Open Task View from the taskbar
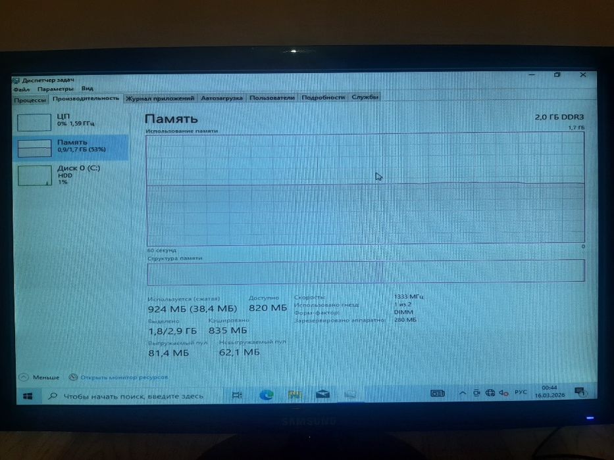 237,395
